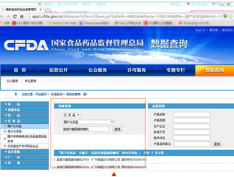234x177 pixels.
Task: Click the bookmark star icon
Action: [x=230, y=16]
